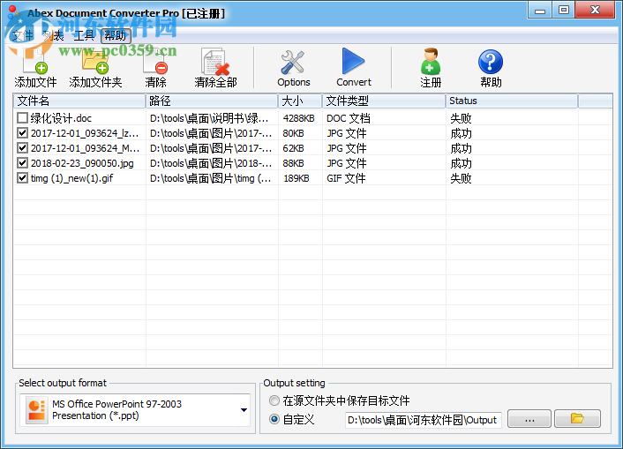This screenshot has width=623, height=449.
Task: Click MS Office PowerPoint 97-2003 Presentation format text
Action: coord(116,409)
